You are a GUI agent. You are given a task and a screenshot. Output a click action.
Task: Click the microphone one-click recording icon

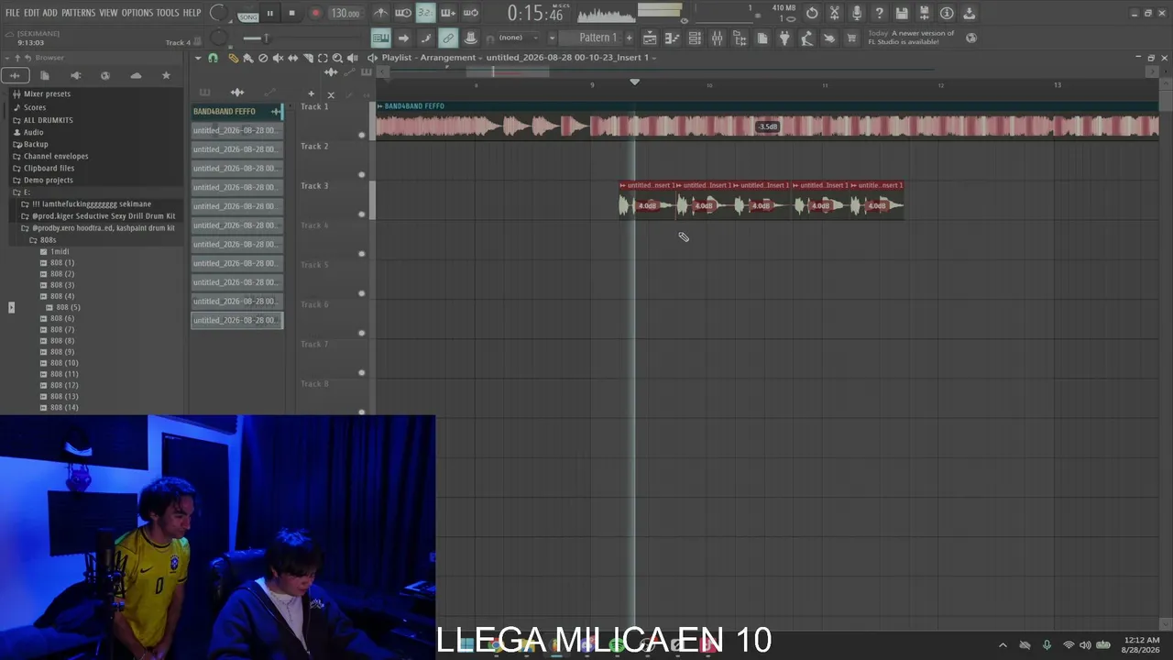click(x=857, y=13)
